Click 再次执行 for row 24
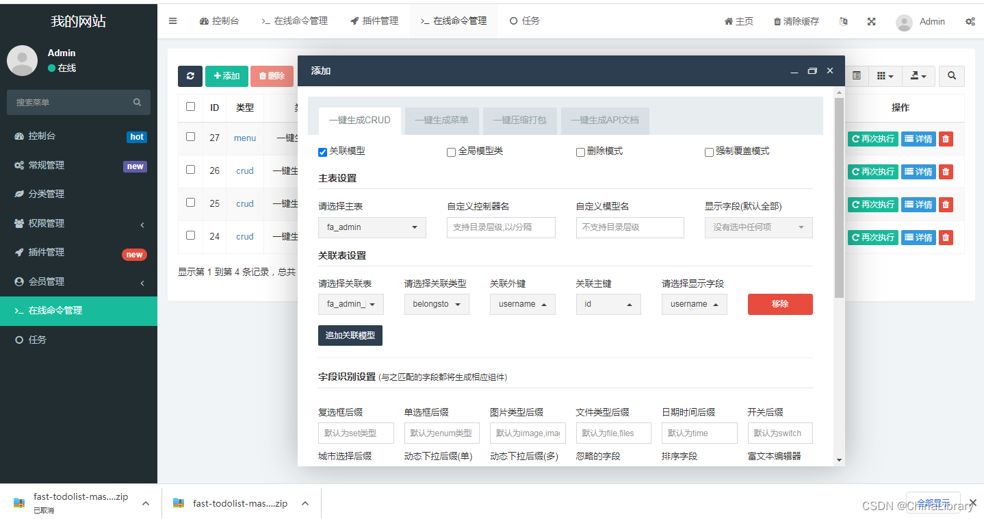This screenshot has width=984, height=519. (872, 238)
